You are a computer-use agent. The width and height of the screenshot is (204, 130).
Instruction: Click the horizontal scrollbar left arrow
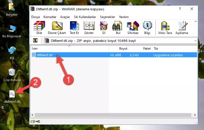(x=32, y=115)
